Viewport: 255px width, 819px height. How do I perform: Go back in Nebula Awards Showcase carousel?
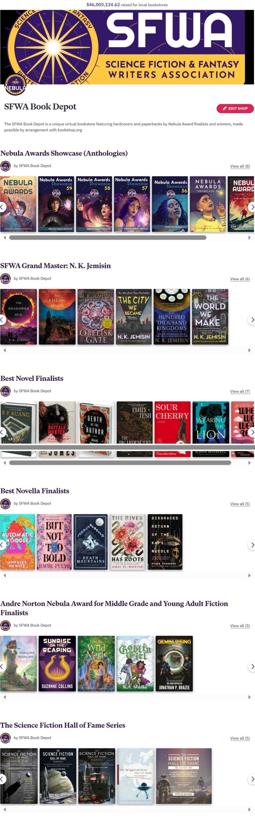(3, 207)
